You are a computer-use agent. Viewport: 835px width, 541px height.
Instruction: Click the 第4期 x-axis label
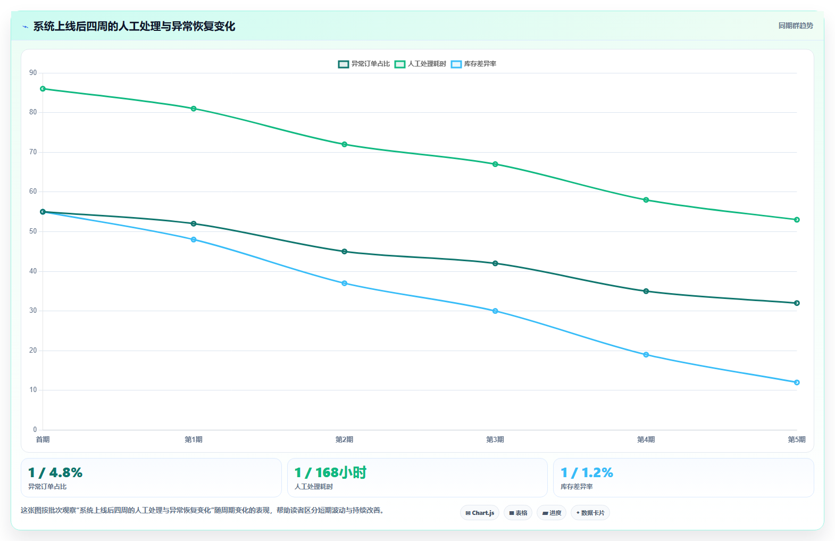click(x=646, y=439)
